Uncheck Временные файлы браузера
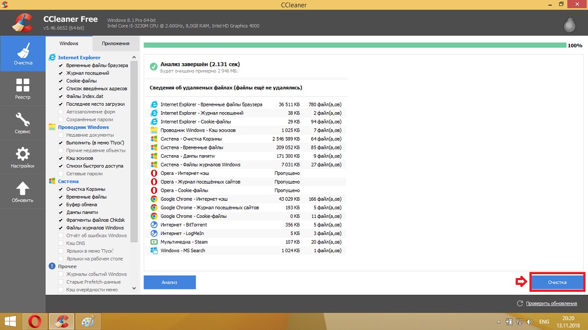This screenshot has height=330, width=588. pyautogui.click(x=61, y=66)
